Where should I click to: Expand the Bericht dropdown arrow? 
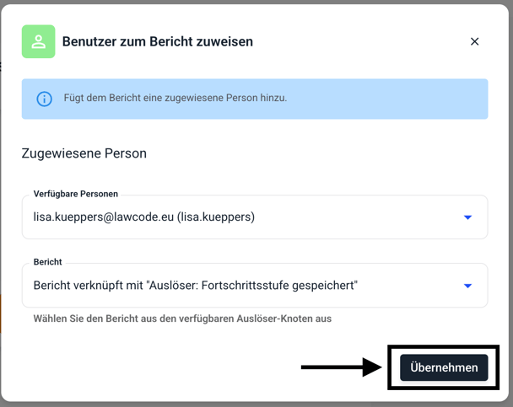pyautogui.click(x=468, y=286)
